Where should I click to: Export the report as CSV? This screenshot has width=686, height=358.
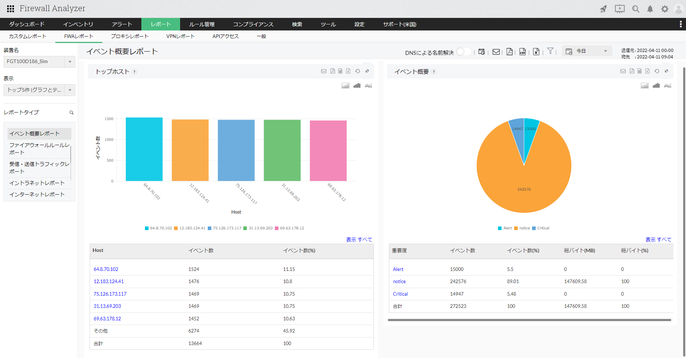(x=523, y=52)
